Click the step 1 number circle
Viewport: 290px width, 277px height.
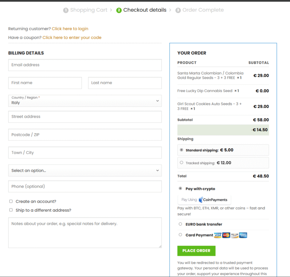[x=66, y=10]
